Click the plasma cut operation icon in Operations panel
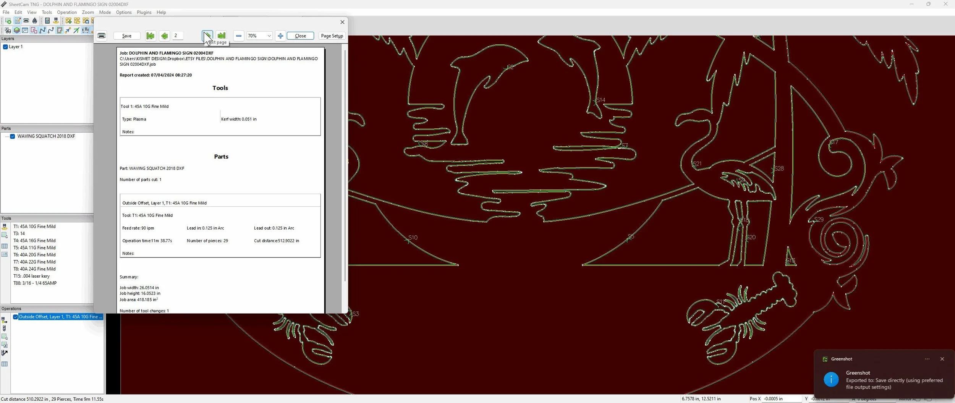Viewport: 955px width, 403px height. point(4,320)
